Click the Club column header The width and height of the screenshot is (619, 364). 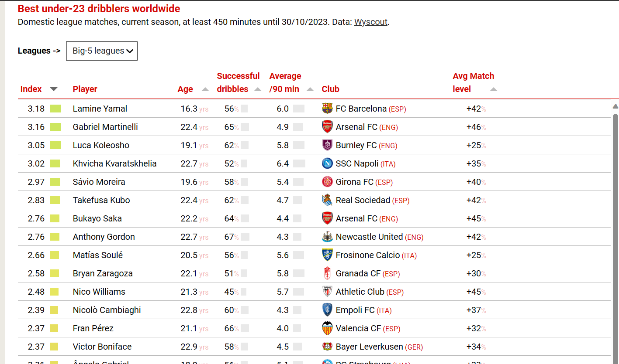pos(330,89)
